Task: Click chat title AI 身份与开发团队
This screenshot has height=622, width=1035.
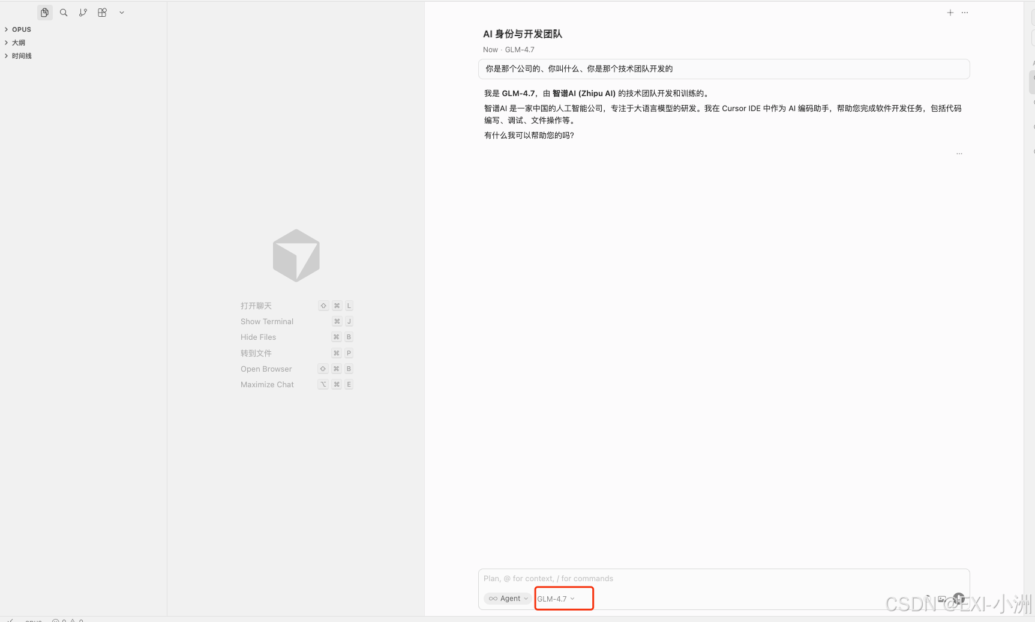Action: [x=523, y=34]
